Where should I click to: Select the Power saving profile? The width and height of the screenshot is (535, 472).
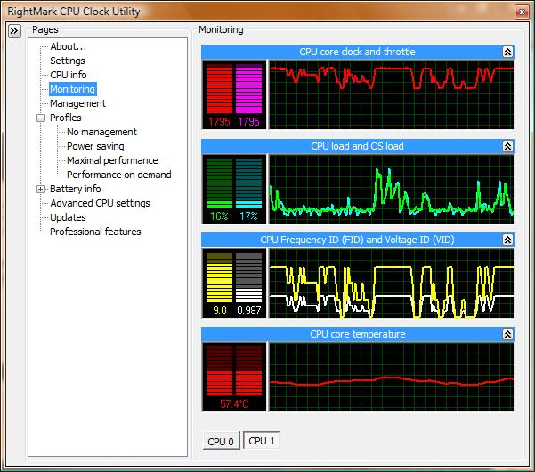point(95,146)
